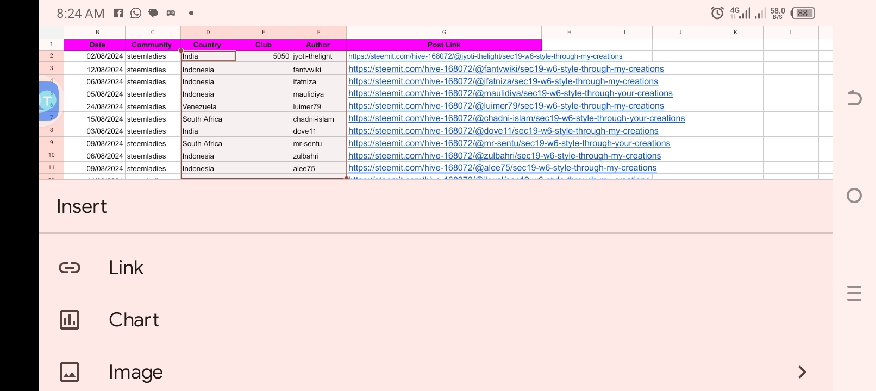Select column G header

click(444, 33)
